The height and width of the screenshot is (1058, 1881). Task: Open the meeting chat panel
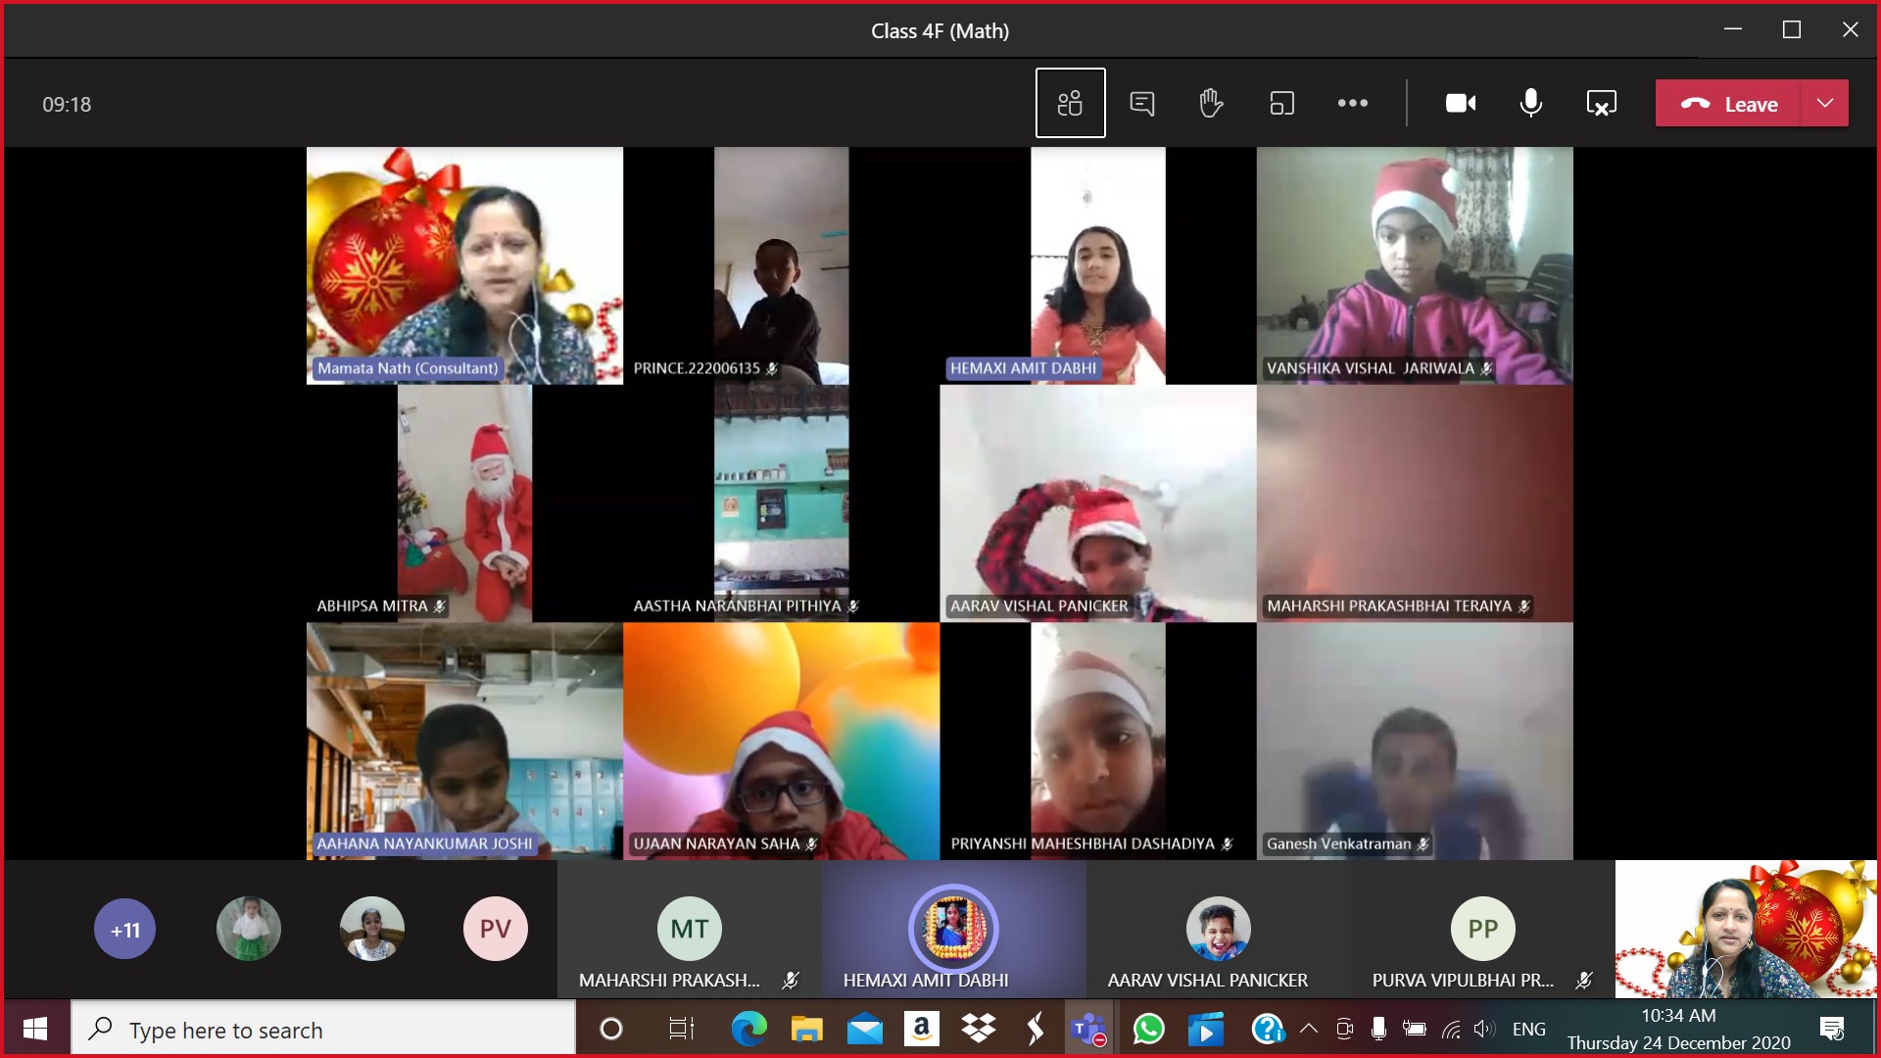[x=1141, y=103]
